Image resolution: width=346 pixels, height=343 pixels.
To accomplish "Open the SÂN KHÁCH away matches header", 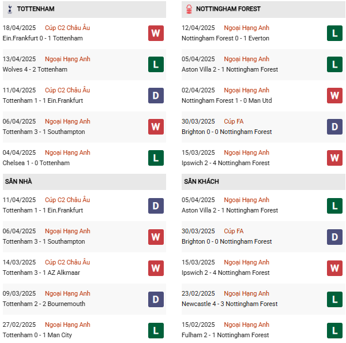I will click(x=201, y=181).
